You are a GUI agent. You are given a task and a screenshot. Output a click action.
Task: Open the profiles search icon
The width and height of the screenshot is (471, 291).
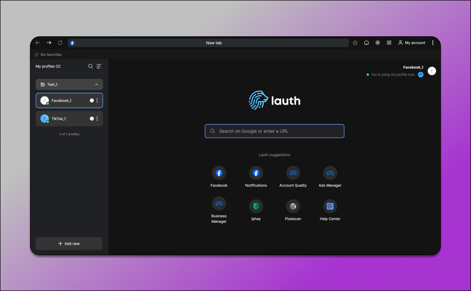pos(90,66)
